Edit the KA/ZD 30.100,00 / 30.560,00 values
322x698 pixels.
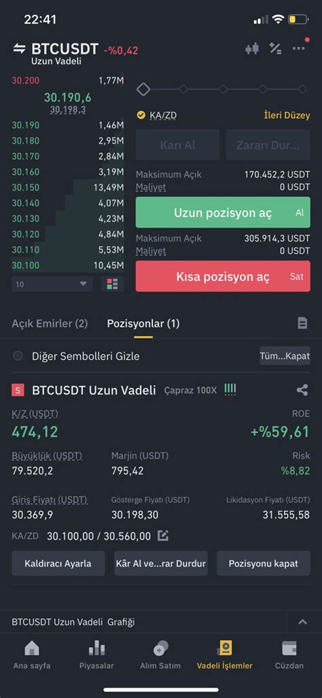click(163, 536)
